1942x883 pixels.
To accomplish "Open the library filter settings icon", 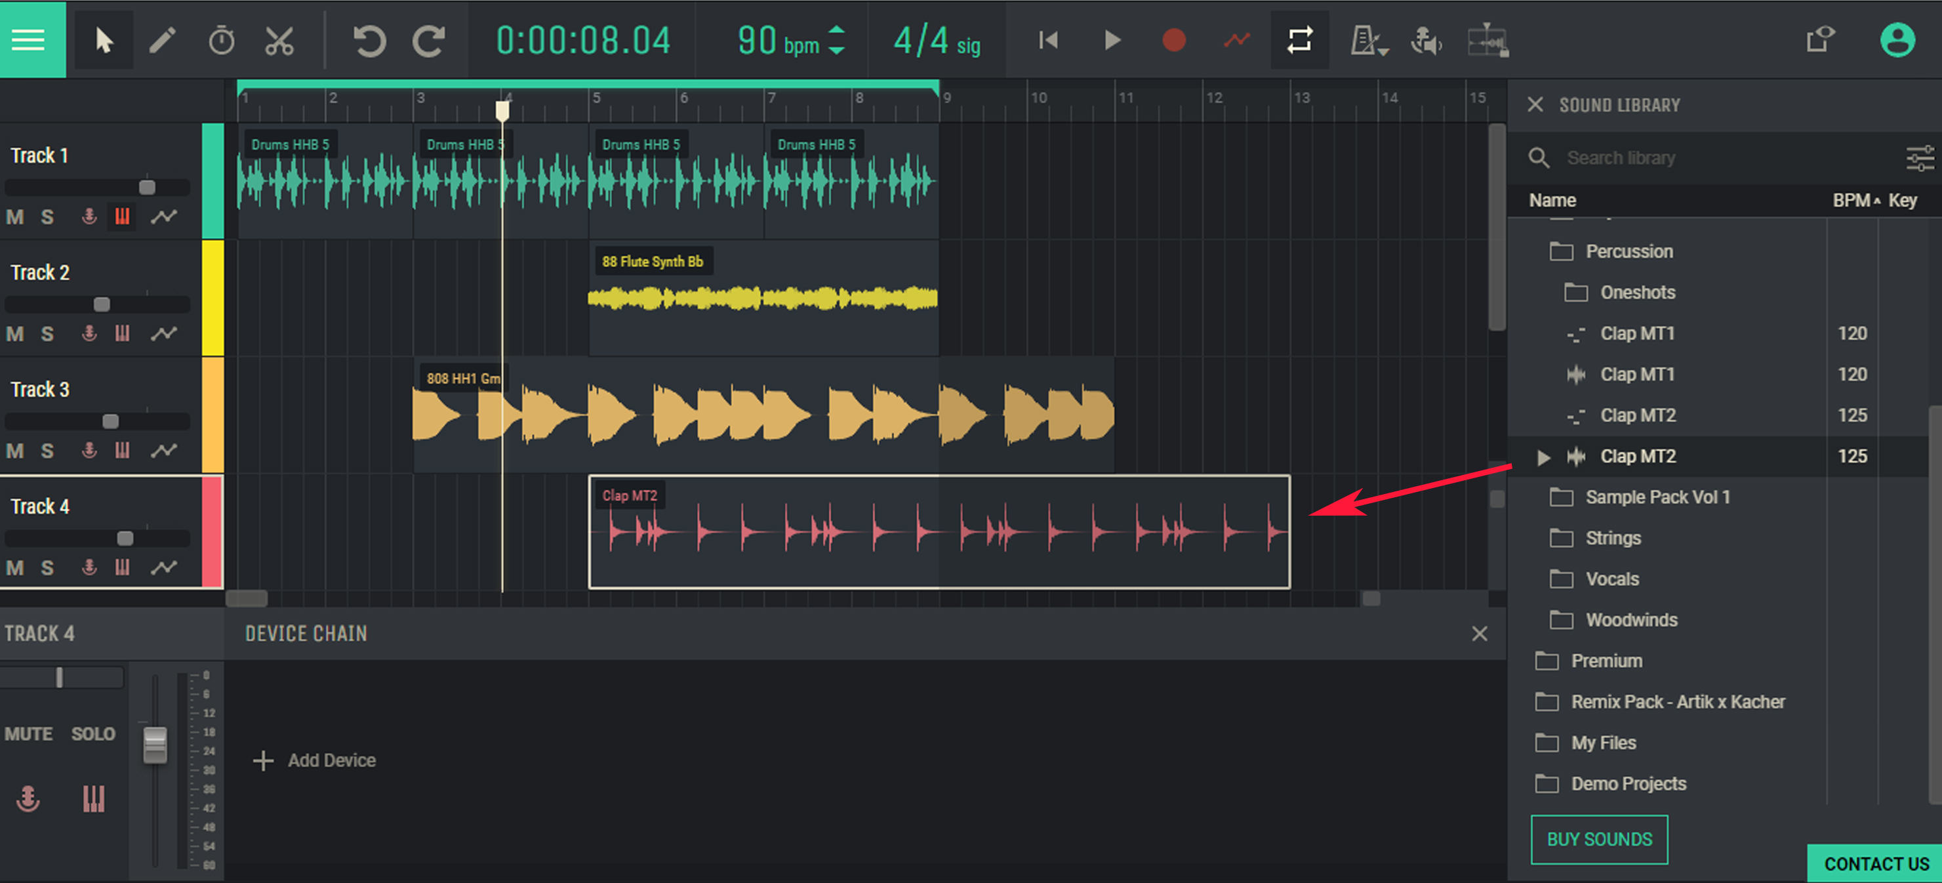I will (1920, 158).
